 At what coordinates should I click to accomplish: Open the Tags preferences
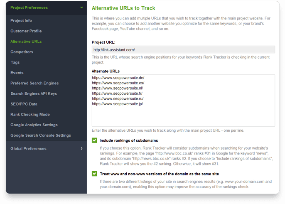point(15,62)
